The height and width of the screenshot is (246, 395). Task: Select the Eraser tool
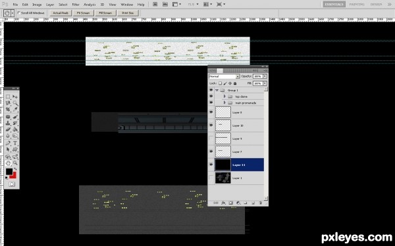[x=8, y=129]
